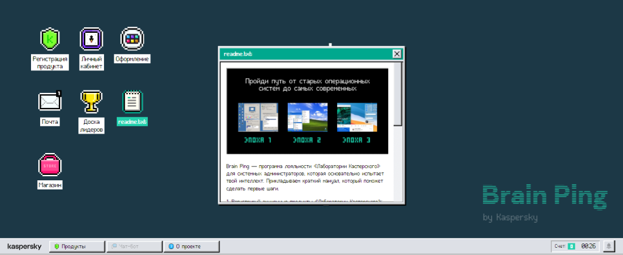Click the readme.txt window title text
The image size is (623, 255).
click(238, 54)
